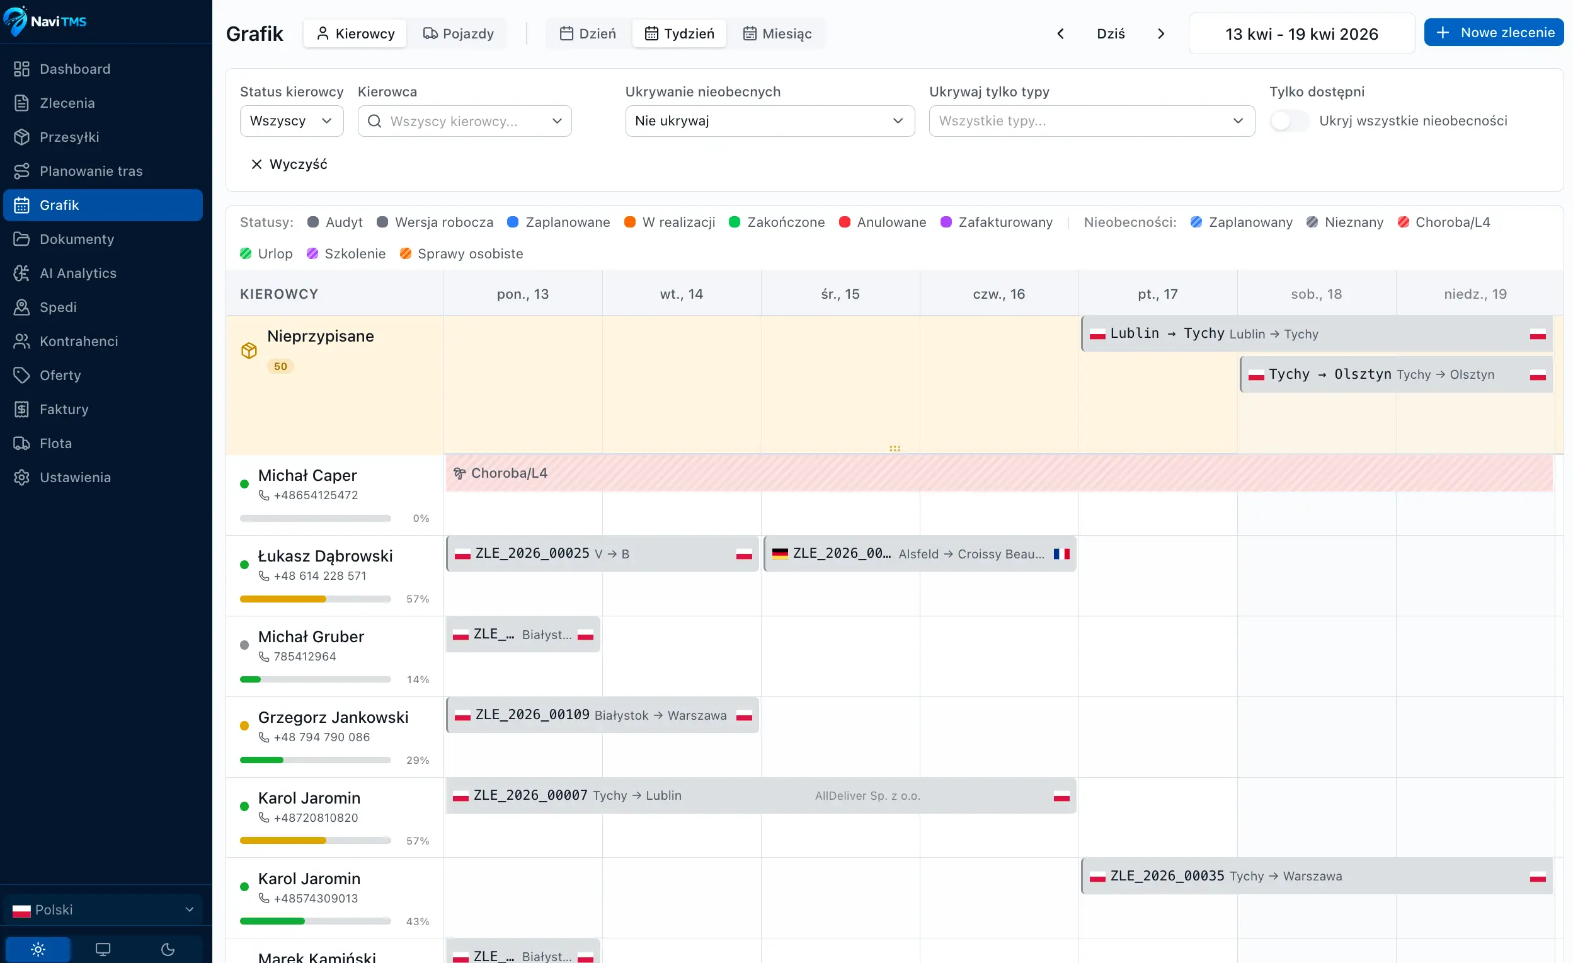Go to previous week with left chevron

(1061, 34)
